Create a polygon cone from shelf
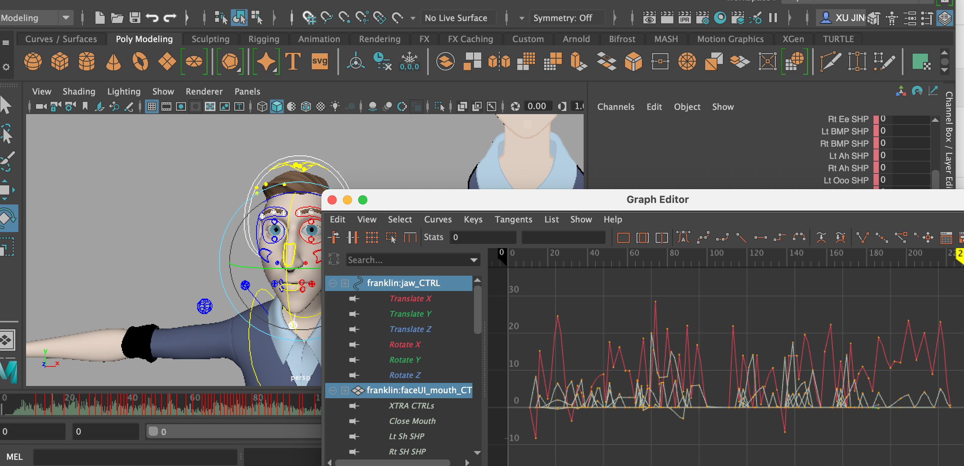The image size is (964, 466). coord(114,61)
